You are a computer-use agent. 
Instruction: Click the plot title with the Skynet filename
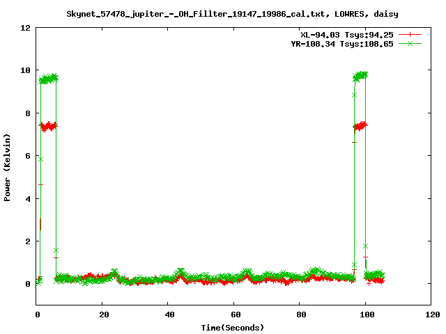point(232,14)
